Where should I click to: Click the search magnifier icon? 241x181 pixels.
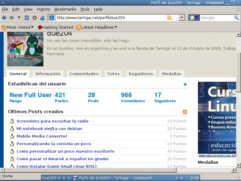click(236, 18)
